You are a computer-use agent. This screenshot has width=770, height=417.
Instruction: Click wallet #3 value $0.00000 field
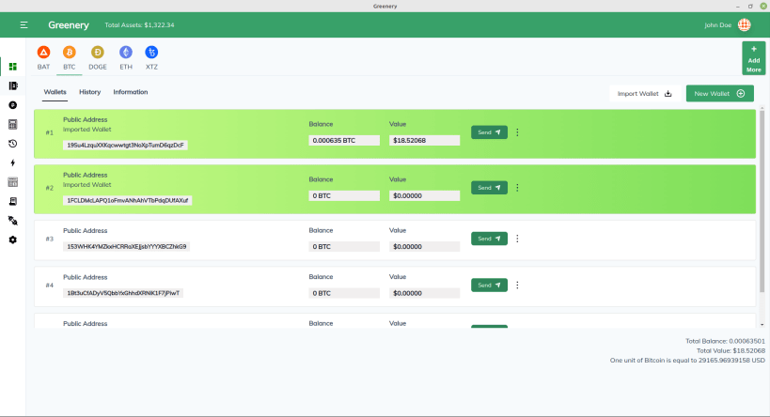[424, 247]
